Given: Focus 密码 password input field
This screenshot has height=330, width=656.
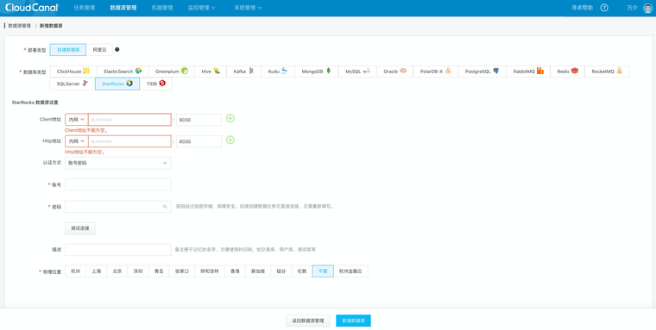Looking at the screenshot, I should 118,206.
